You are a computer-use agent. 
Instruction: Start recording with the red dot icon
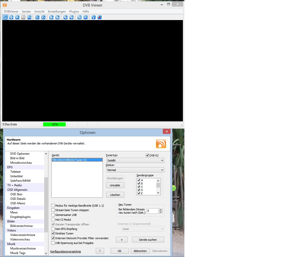(100, 17)
